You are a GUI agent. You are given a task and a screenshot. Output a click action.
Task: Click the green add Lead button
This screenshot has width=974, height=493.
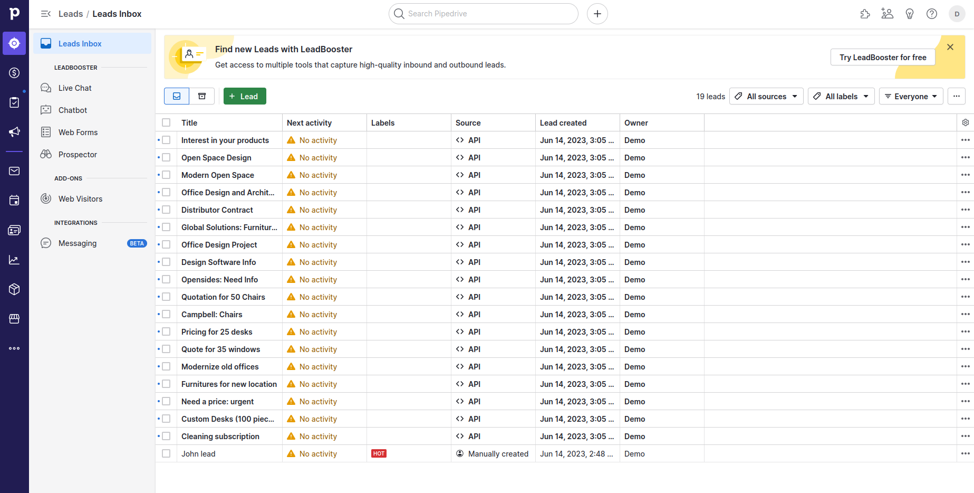click(245, 96)
